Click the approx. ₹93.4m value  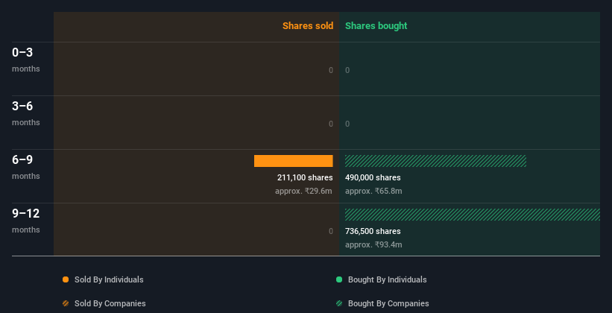373,245
